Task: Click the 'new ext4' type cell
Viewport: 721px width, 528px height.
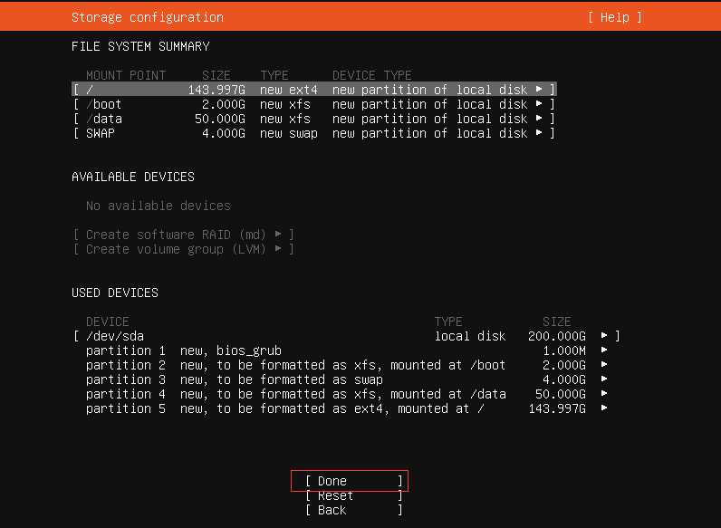Action: click(289, 90)
